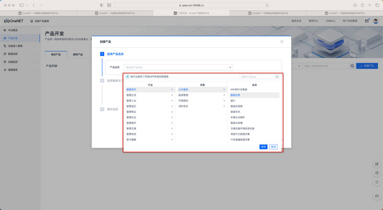Click the 取消 button in popup
The width and height of the screenshot is (383, 210).
[273, 147]
